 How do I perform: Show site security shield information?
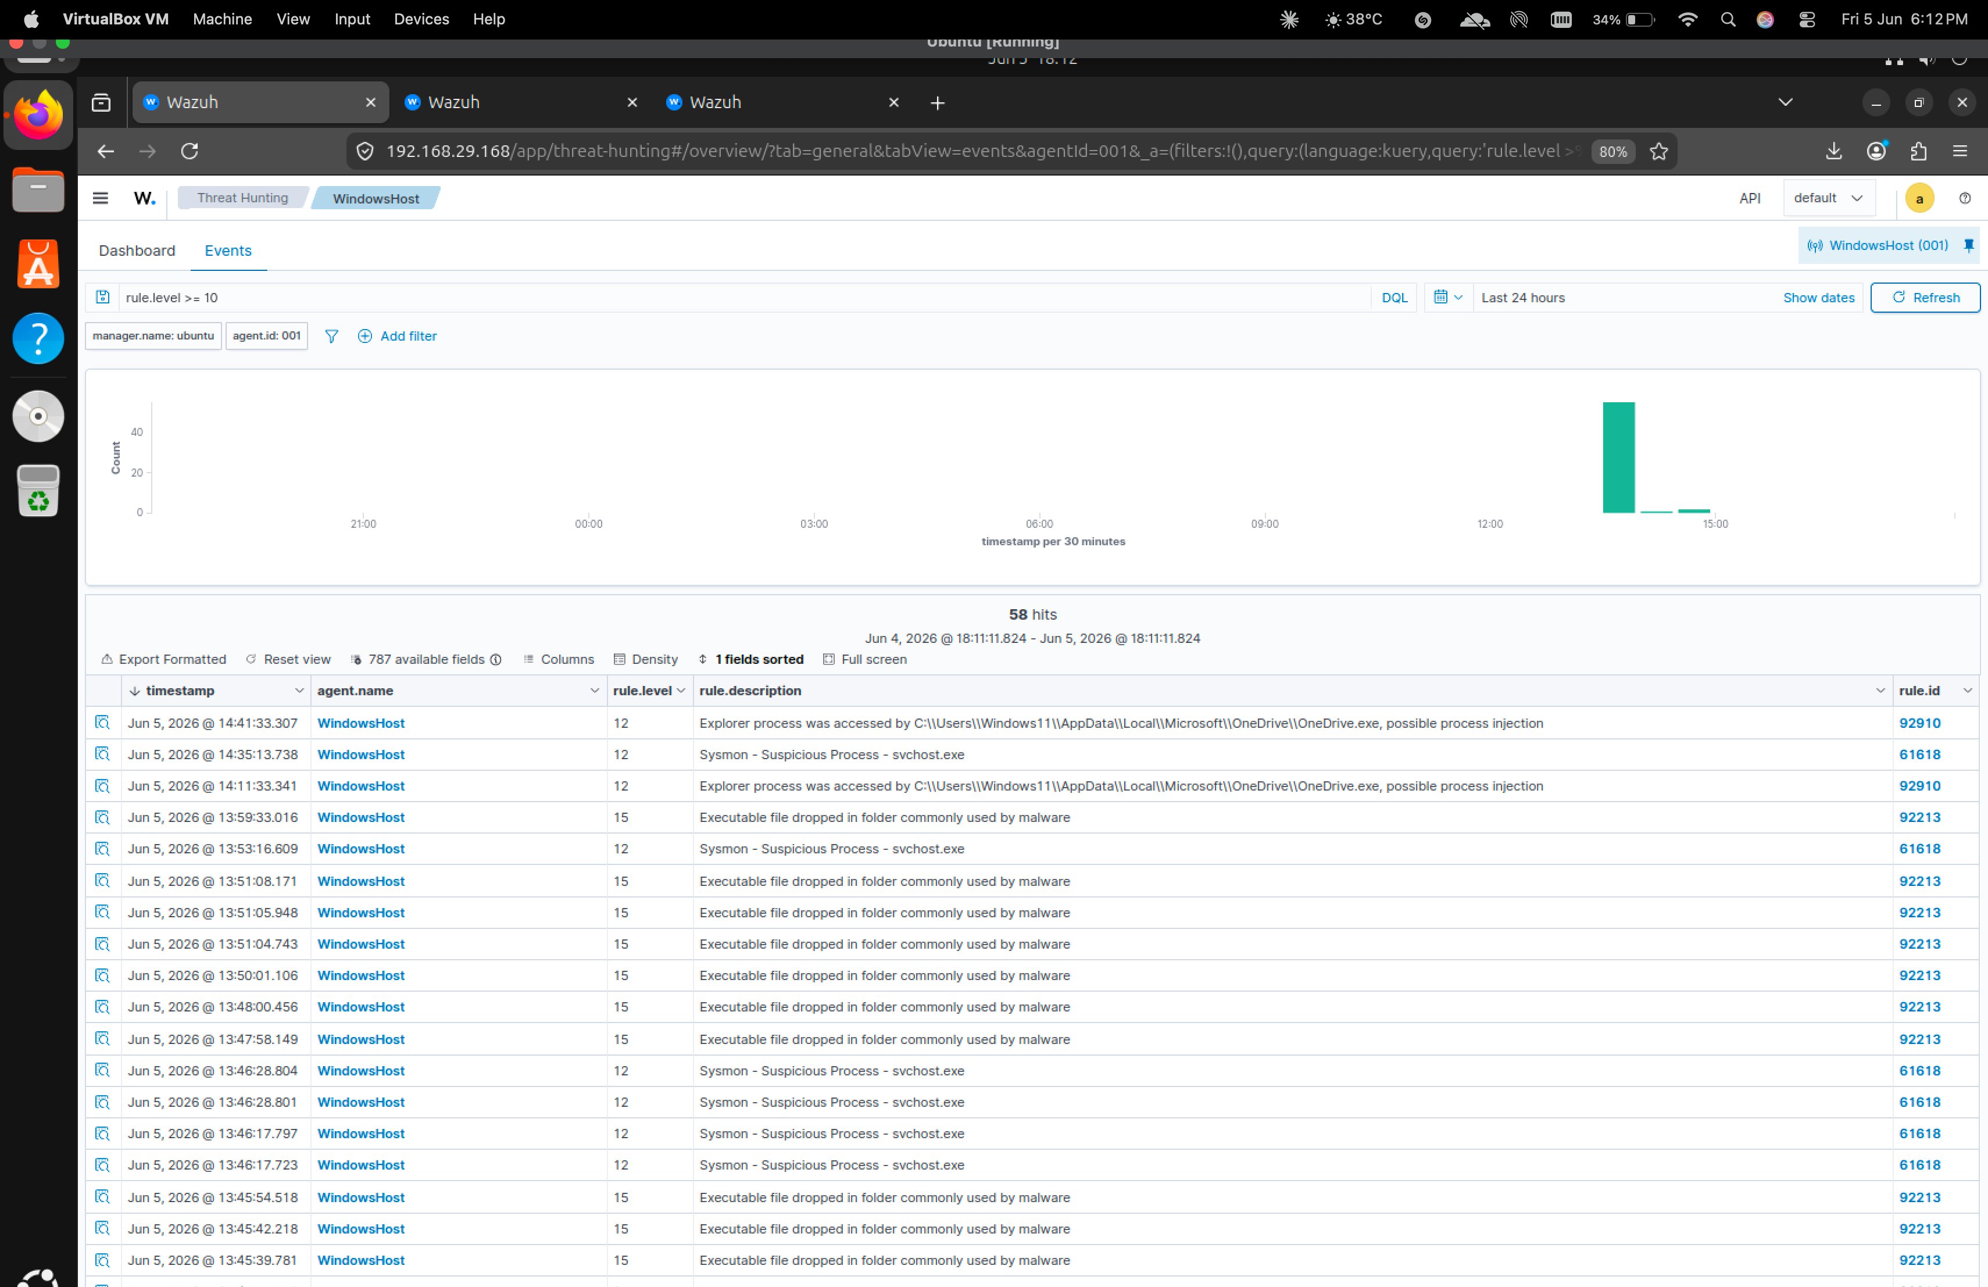(x=365, y=151)
